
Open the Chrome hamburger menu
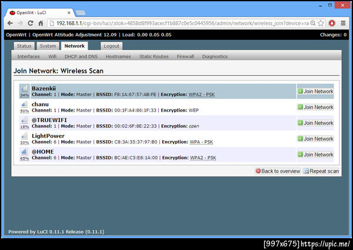point(343,23)
